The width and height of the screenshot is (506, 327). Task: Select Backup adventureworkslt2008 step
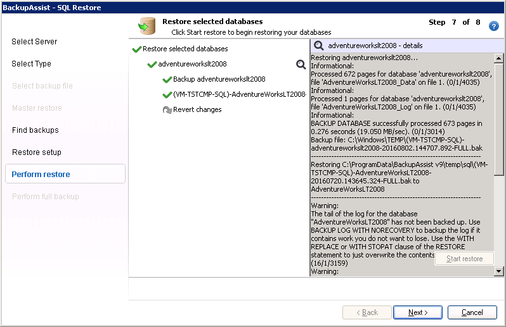point(219,79)
